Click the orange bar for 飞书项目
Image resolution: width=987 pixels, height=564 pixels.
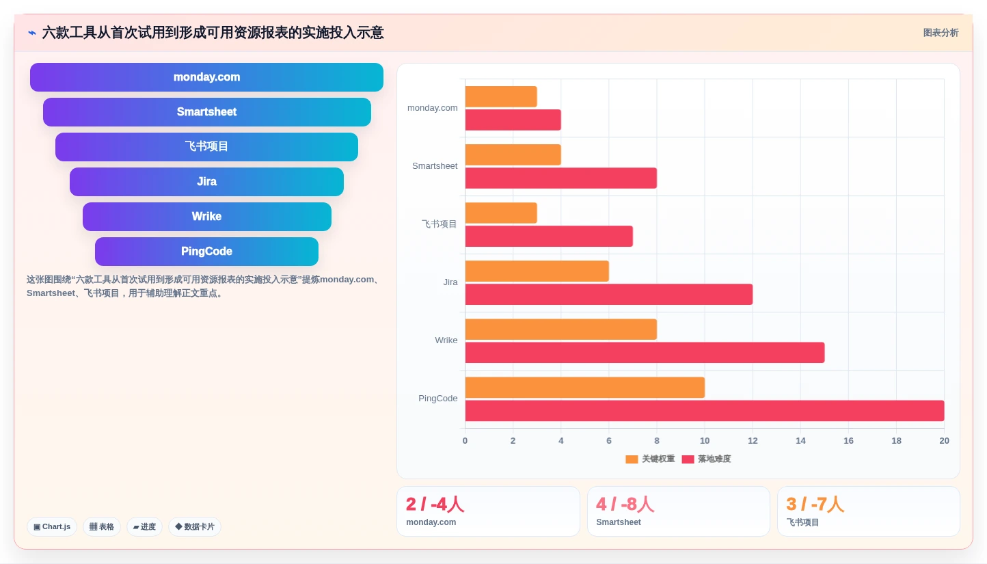click(x=501, y=213)
